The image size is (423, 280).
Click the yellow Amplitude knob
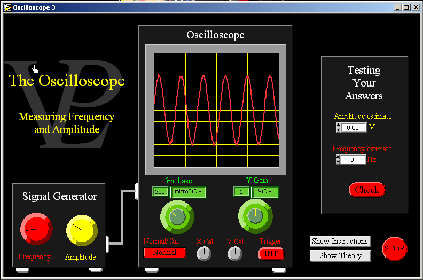click(x=81, y=230)
